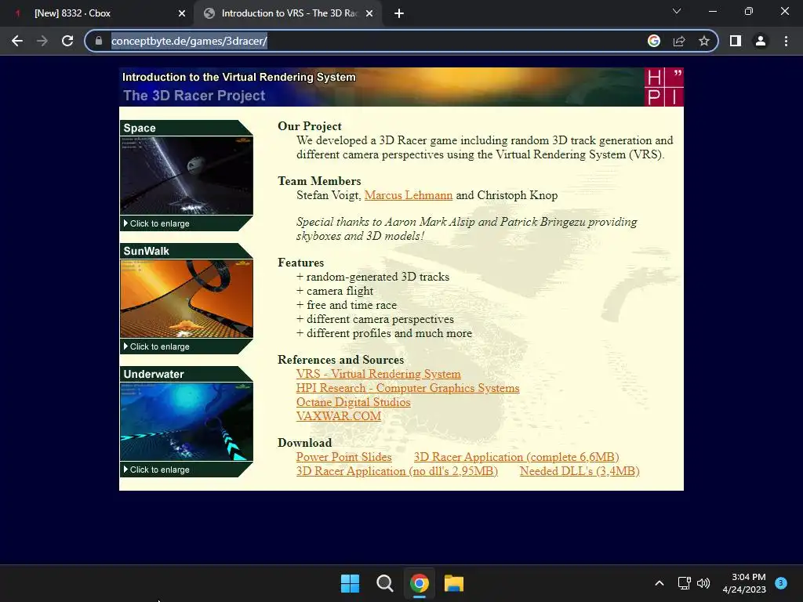803x602 pixels.
Task: Go back to the previous page
Action: [x=17, y=41]
